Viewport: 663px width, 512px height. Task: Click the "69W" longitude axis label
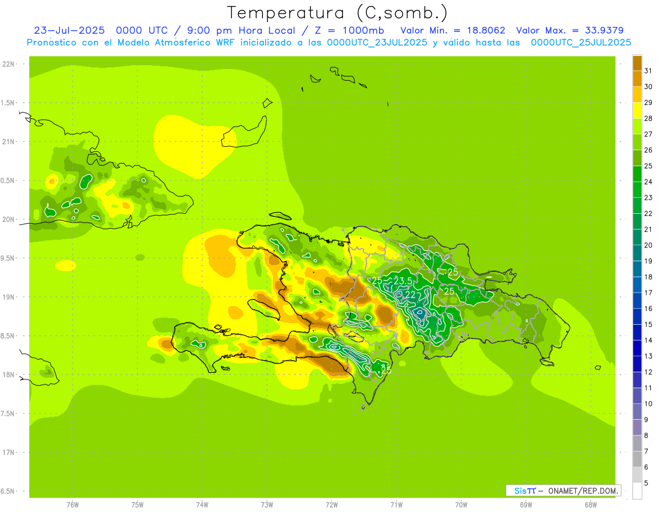click(x=526, y=505)
